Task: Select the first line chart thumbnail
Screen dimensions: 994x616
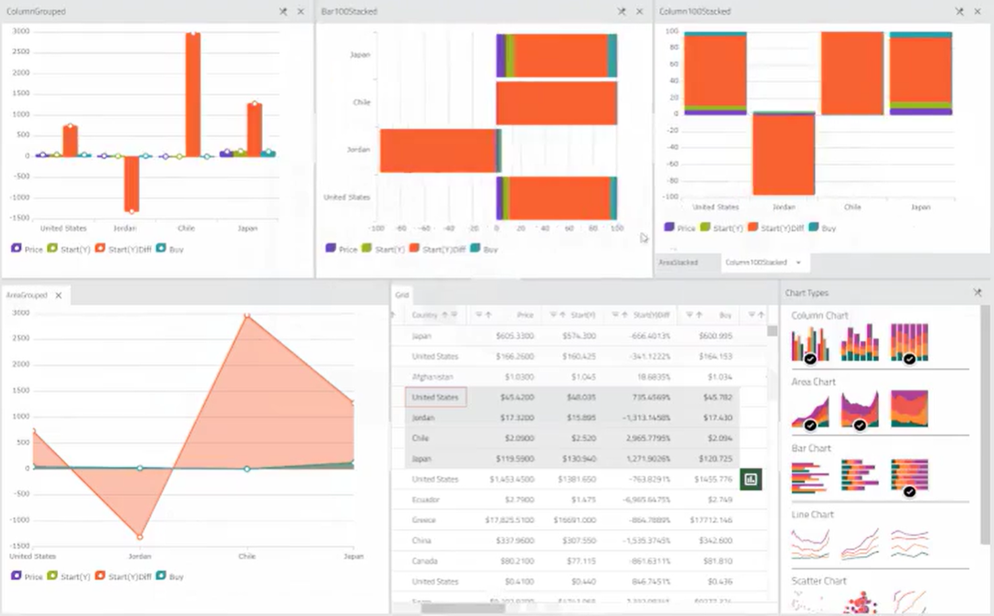Action: [x=810, y=543]
